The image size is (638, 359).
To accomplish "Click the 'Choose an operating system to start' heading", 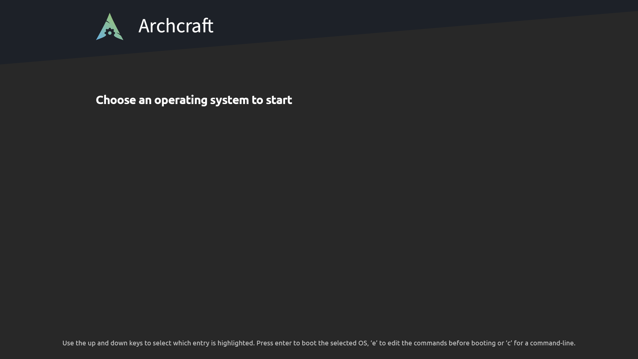I will [194, 100].
